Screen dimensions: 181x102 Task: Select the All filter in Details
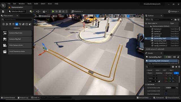[x=176, y=73]
